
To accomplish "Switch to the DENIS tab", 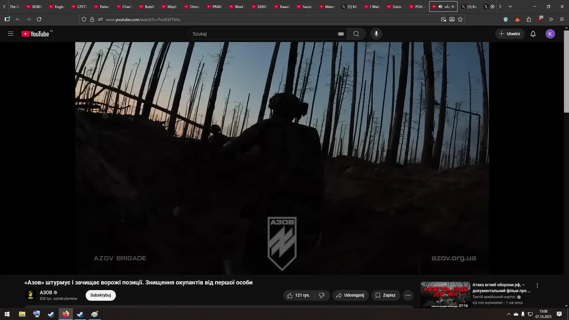I will [259, 7].
